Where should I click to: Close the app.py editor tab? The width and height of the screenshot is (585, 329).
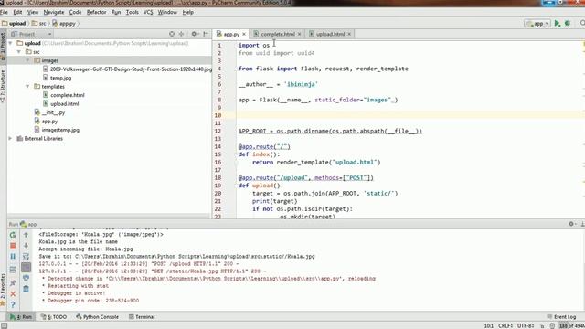[244, 34]
